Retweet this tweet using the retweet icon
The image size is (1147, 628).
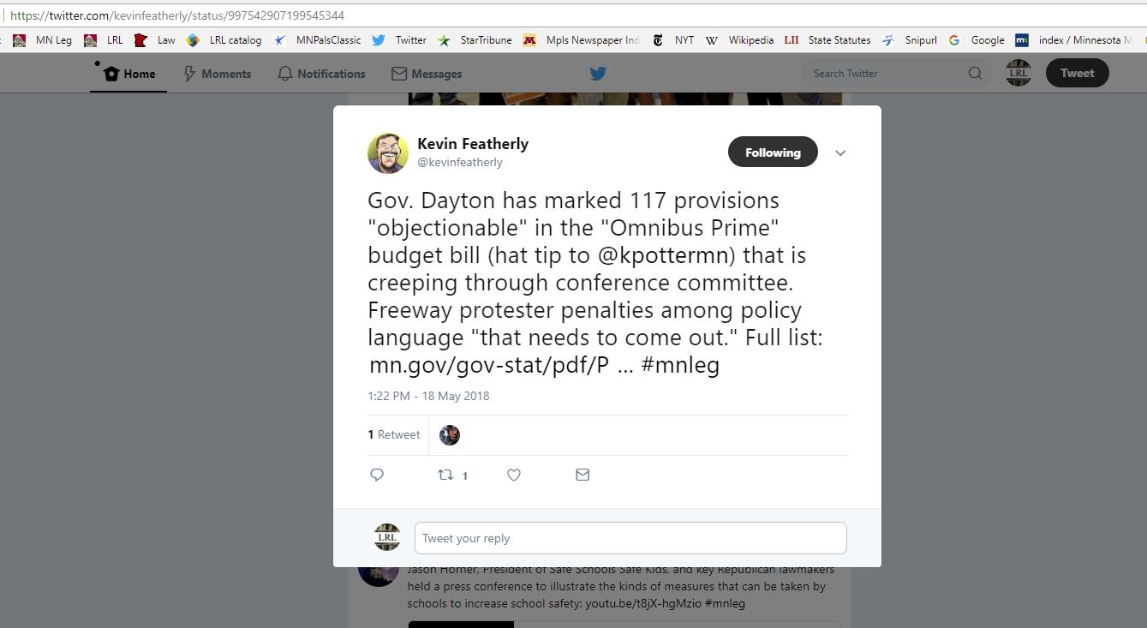point(445,475)
